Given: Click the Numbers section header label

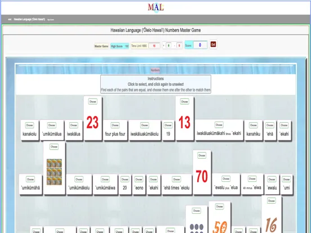Looking at the screenshot, I should tap(155, 70).
